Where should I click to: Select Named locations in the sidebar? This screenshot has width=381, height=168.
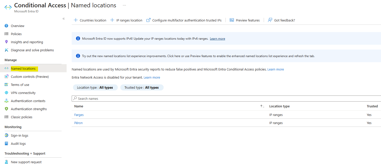coord(23,68)
